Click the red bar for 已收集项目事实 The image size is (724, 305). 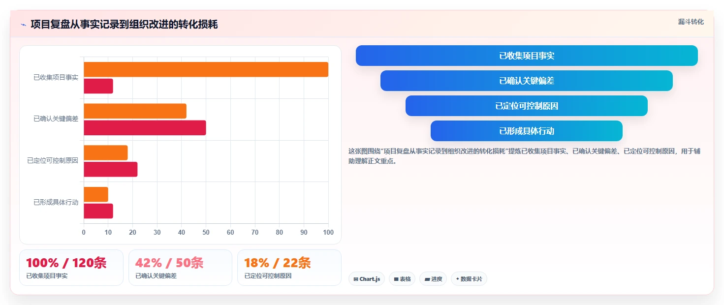pyautogui.click(x=98, y=86)
